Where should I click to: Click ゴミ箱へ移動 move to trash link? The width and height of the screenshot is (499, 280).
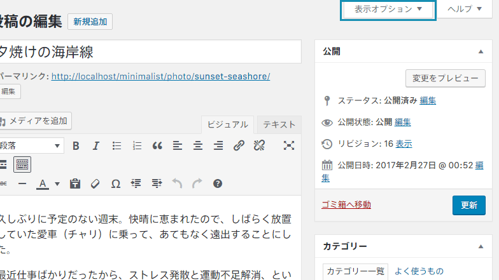347,204
